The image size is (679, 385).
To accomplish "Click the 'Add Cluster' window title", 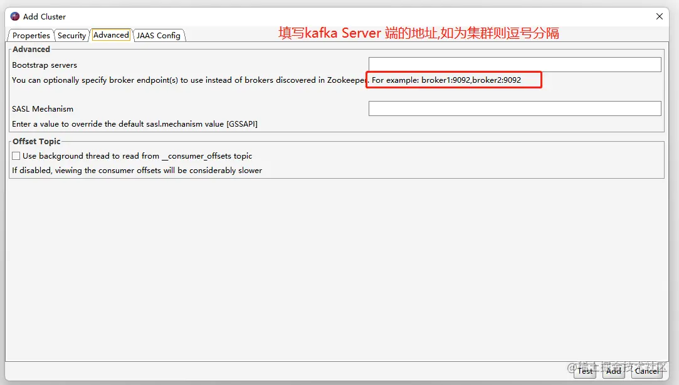I will [45, 16].
